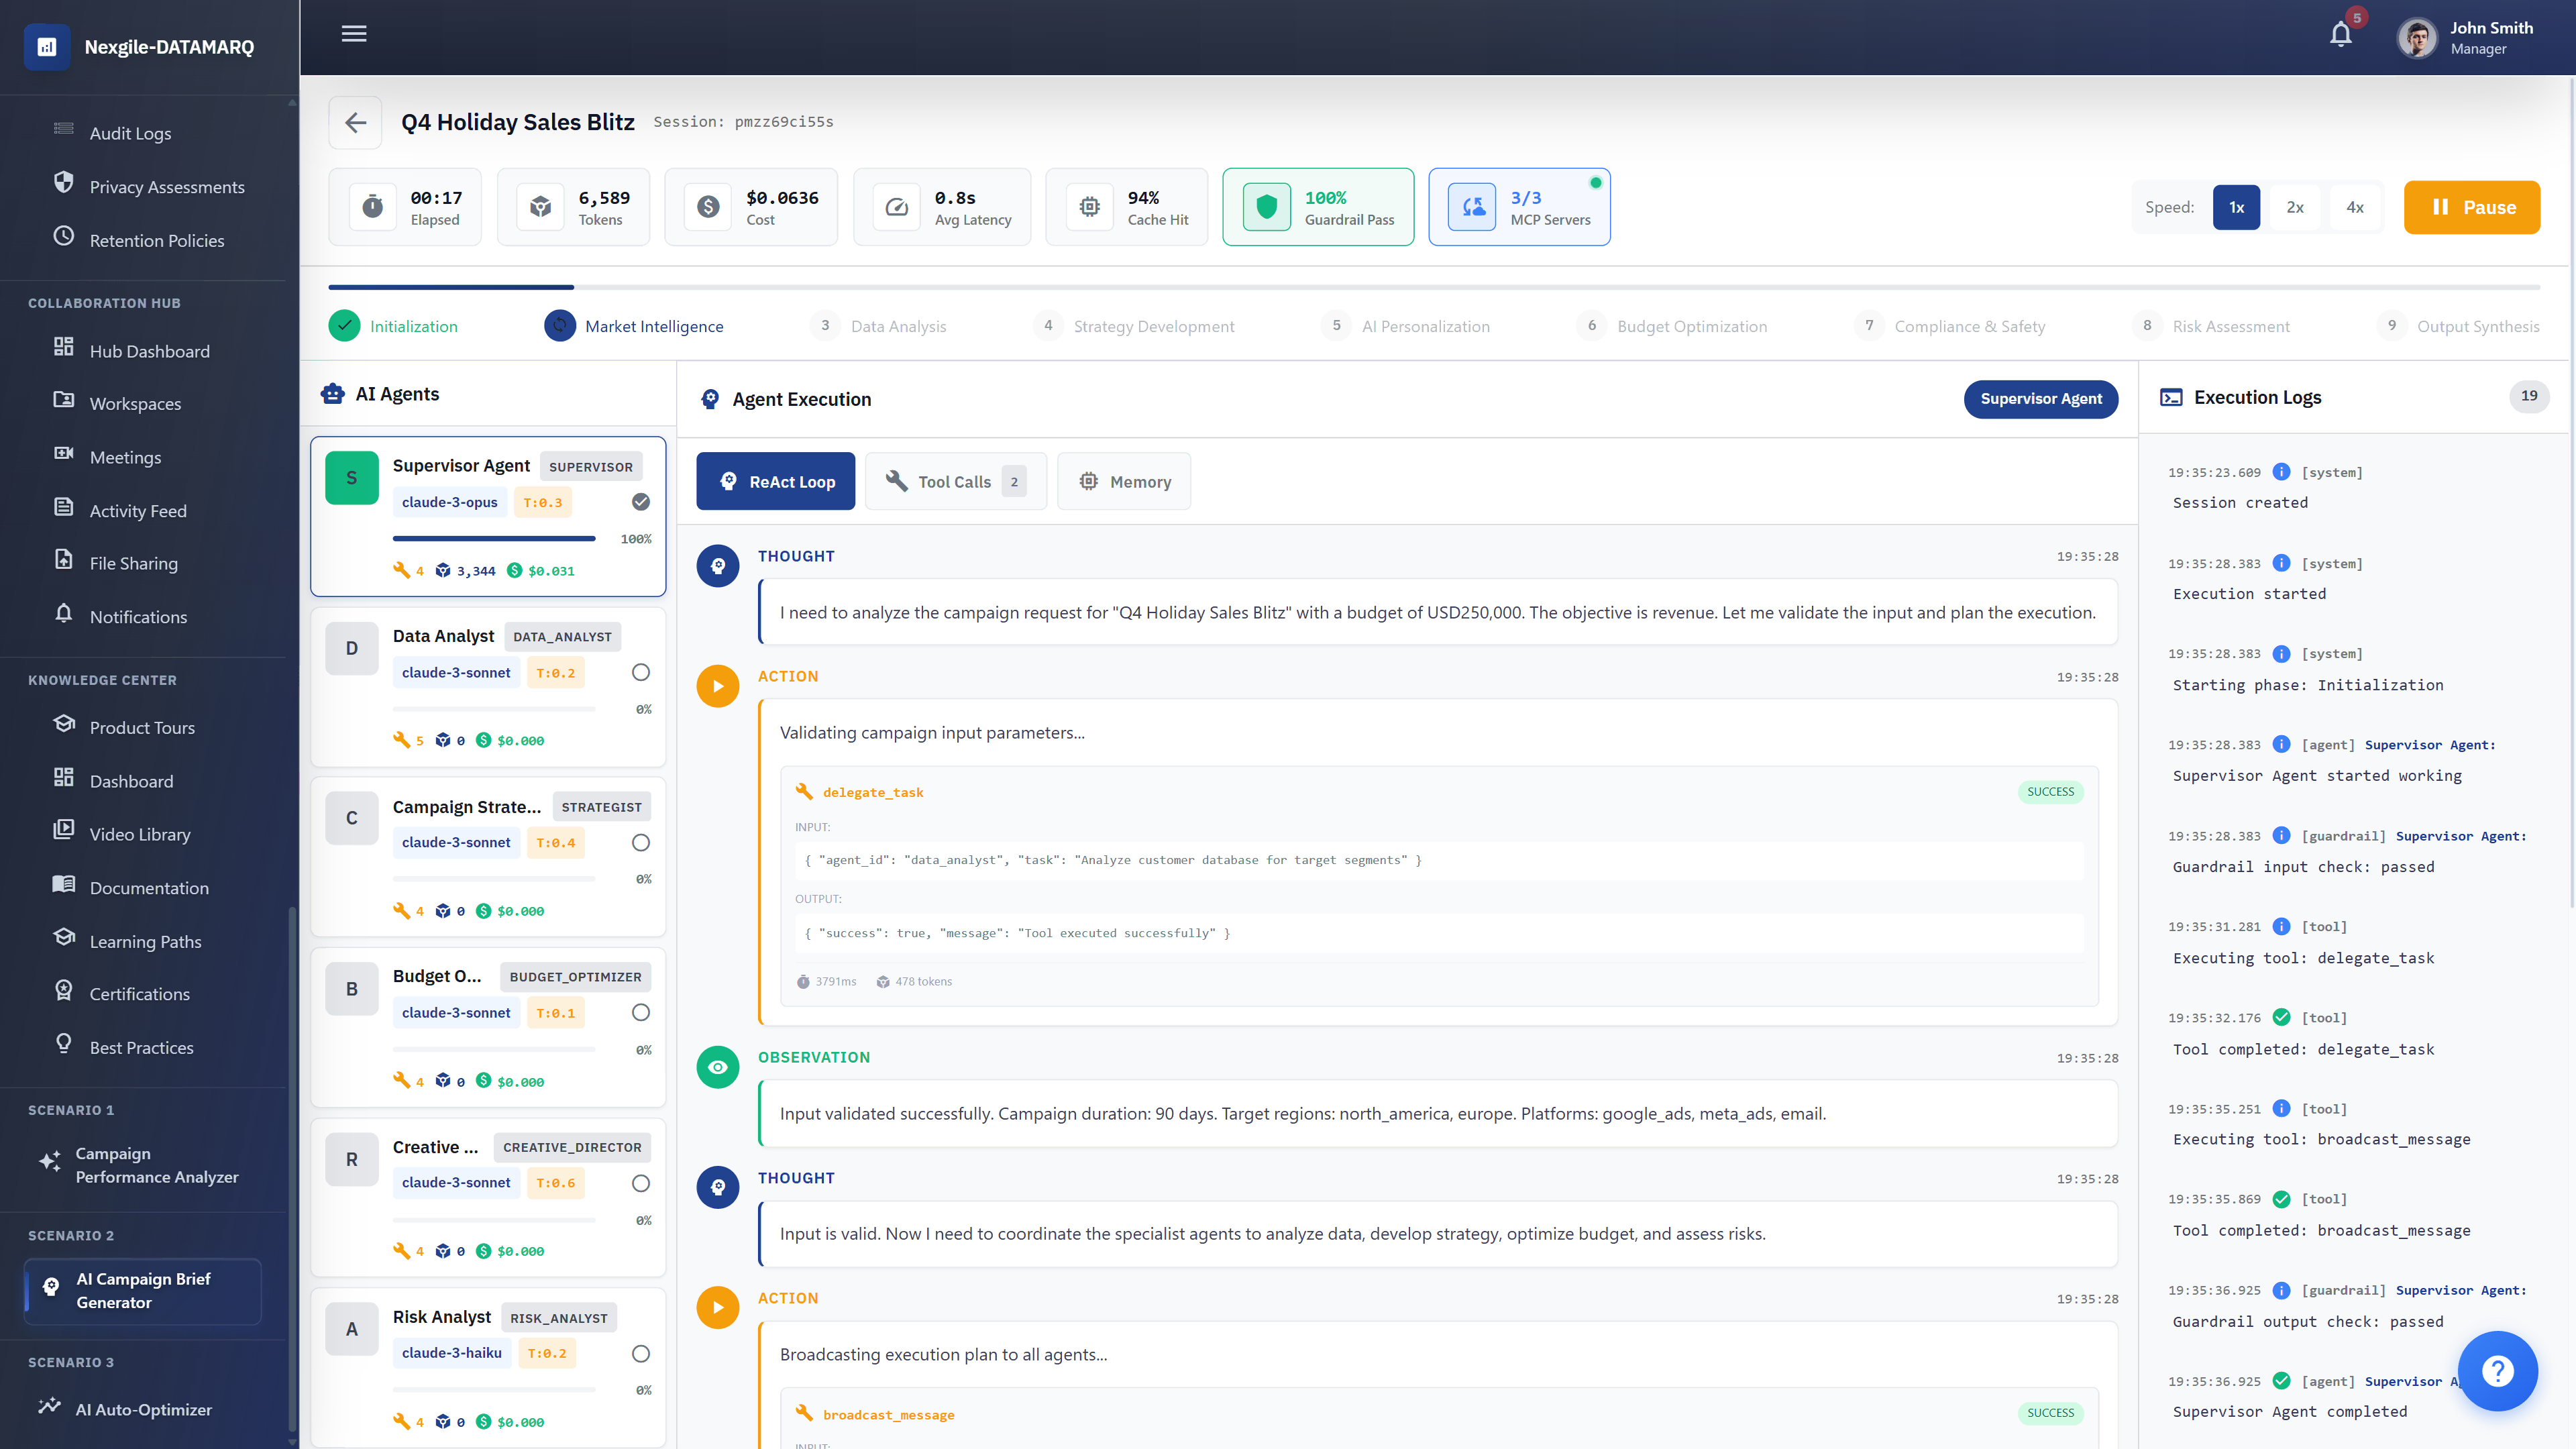Open the Supervisor Agent selector
Image resolution: width=2576 pixels, height=1449 pixels.
2040,399
